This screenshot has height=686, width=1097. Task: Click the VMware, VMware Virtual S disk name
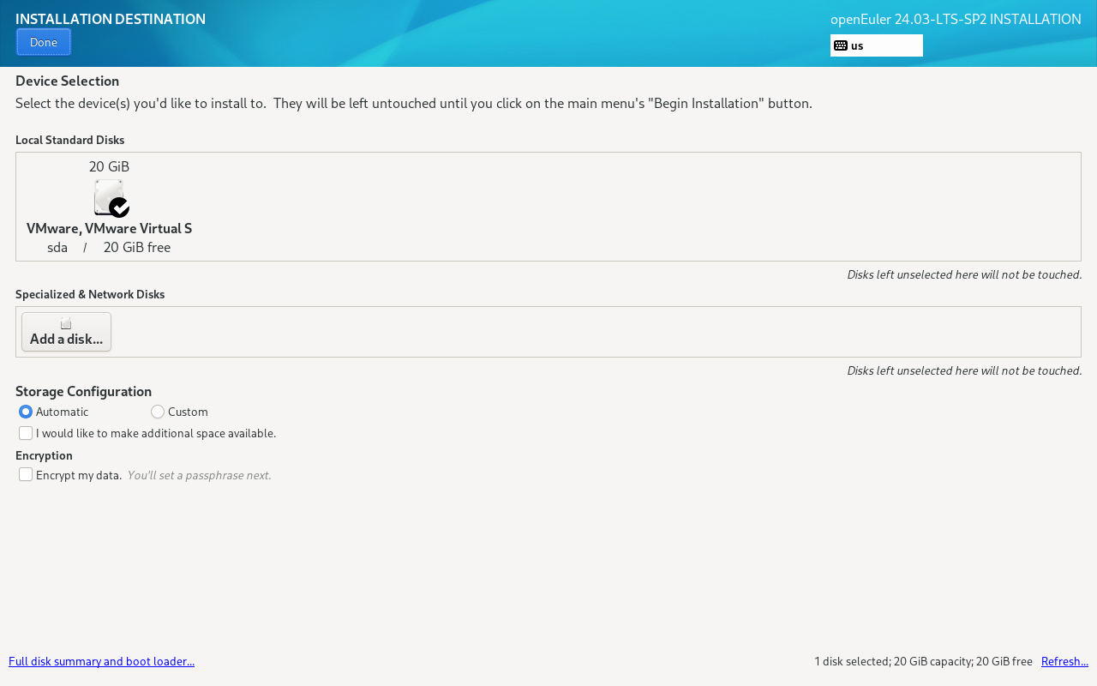tap(109, 228)
